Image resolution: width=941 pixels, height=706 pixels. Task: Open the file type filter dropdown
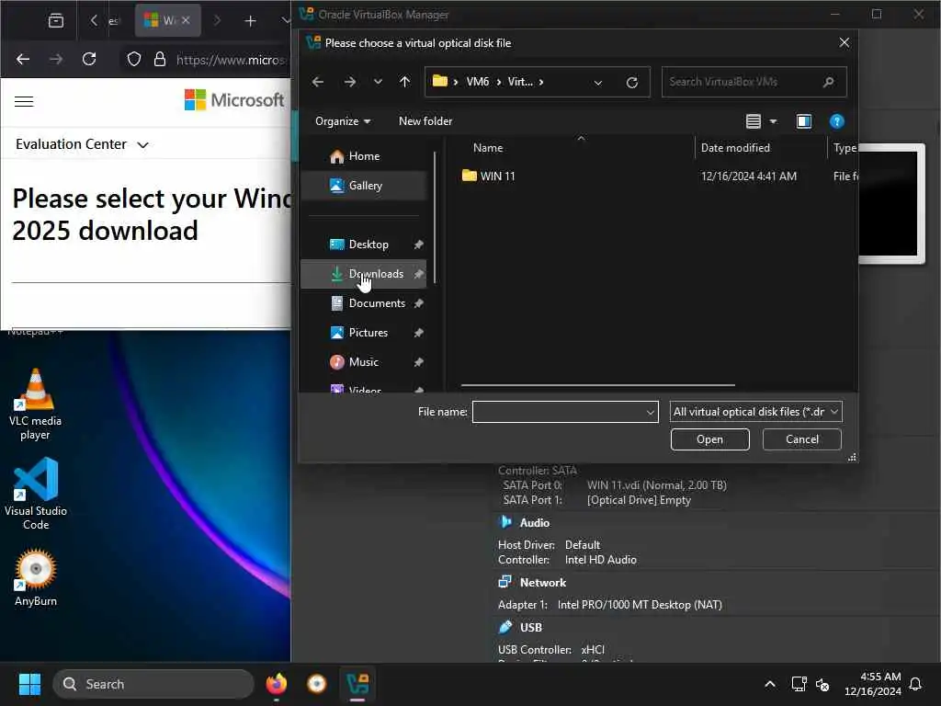click(755, 412)
